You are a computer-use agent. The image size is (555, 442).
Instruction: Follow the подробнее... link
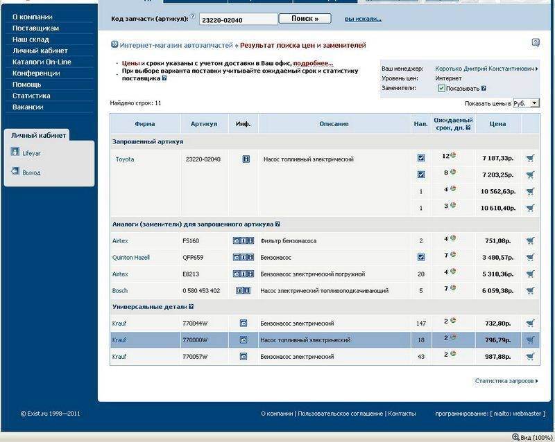click(x=313, y=63)
